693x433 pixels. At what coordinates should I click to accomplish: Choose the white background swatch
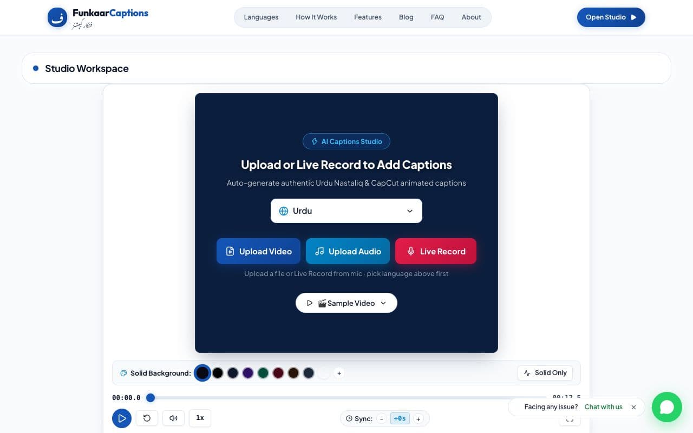324,373
